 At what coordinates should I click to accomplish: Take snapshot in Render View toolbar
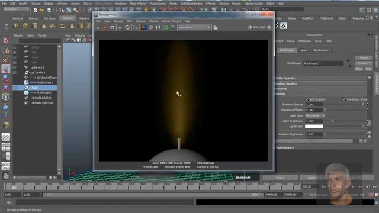click(x=112, y=28)
